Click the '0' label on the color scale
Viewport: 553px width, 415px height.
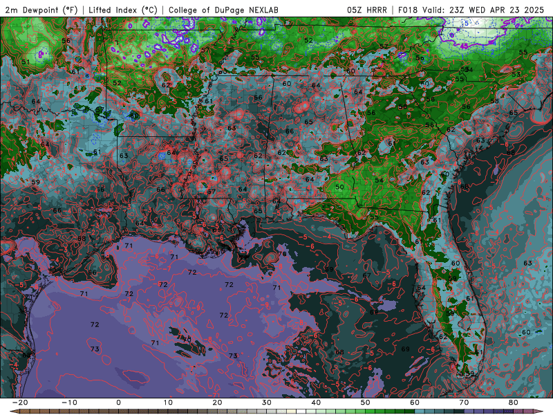click(x=118, y=403)
